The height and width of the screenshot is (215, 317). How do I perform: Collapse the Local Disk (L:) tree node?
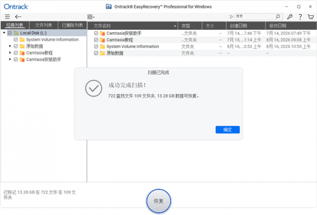tap(4, 33)
